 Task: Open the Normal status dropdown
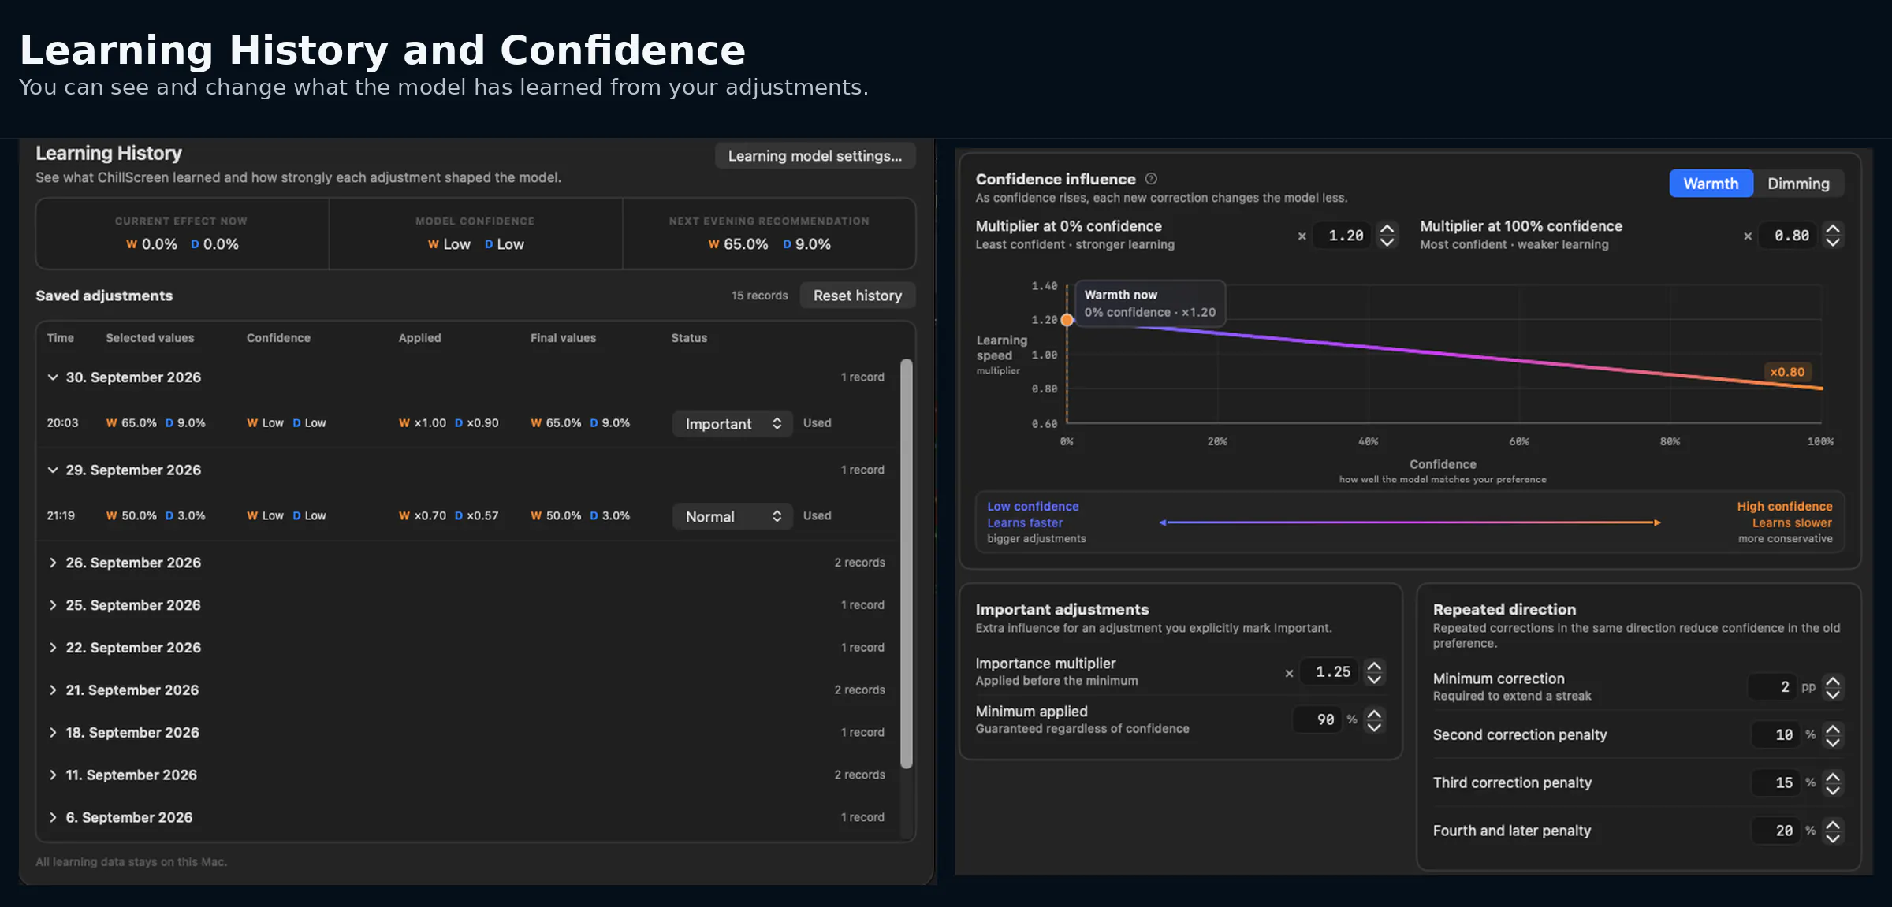pos(732,516)
